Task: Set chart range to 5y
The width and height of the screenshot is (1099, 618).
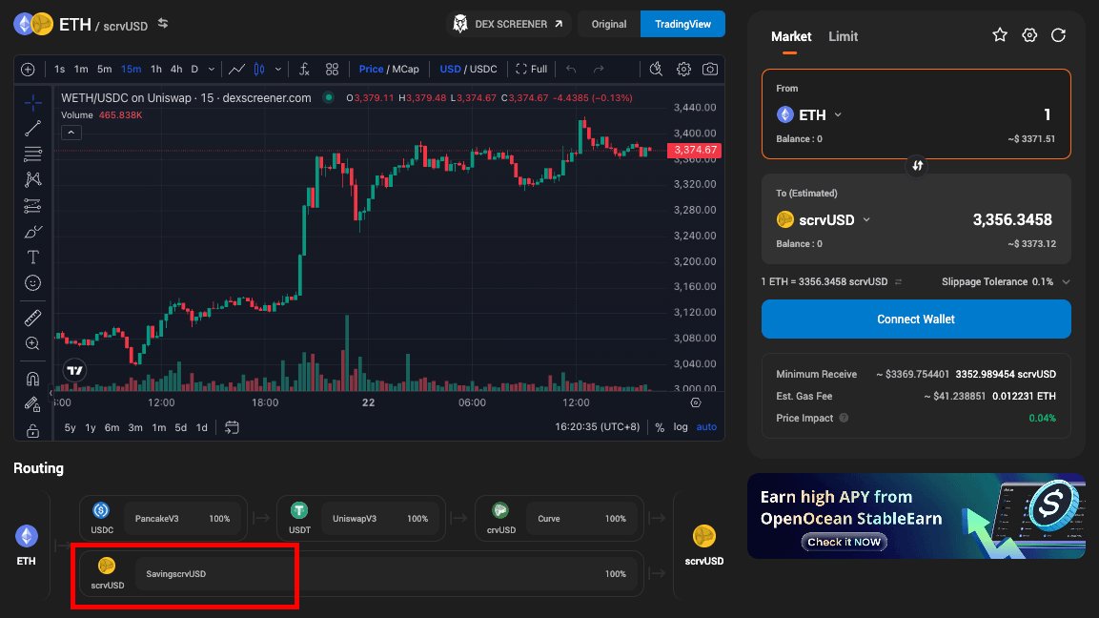Action: (x=71, y=427)
